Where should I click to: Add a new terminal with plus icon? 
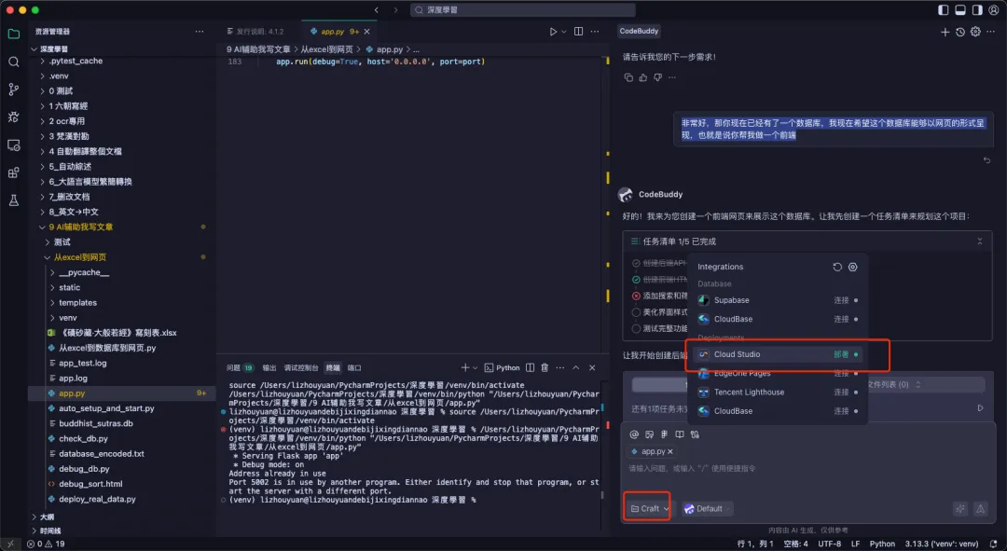pos(465,368)
